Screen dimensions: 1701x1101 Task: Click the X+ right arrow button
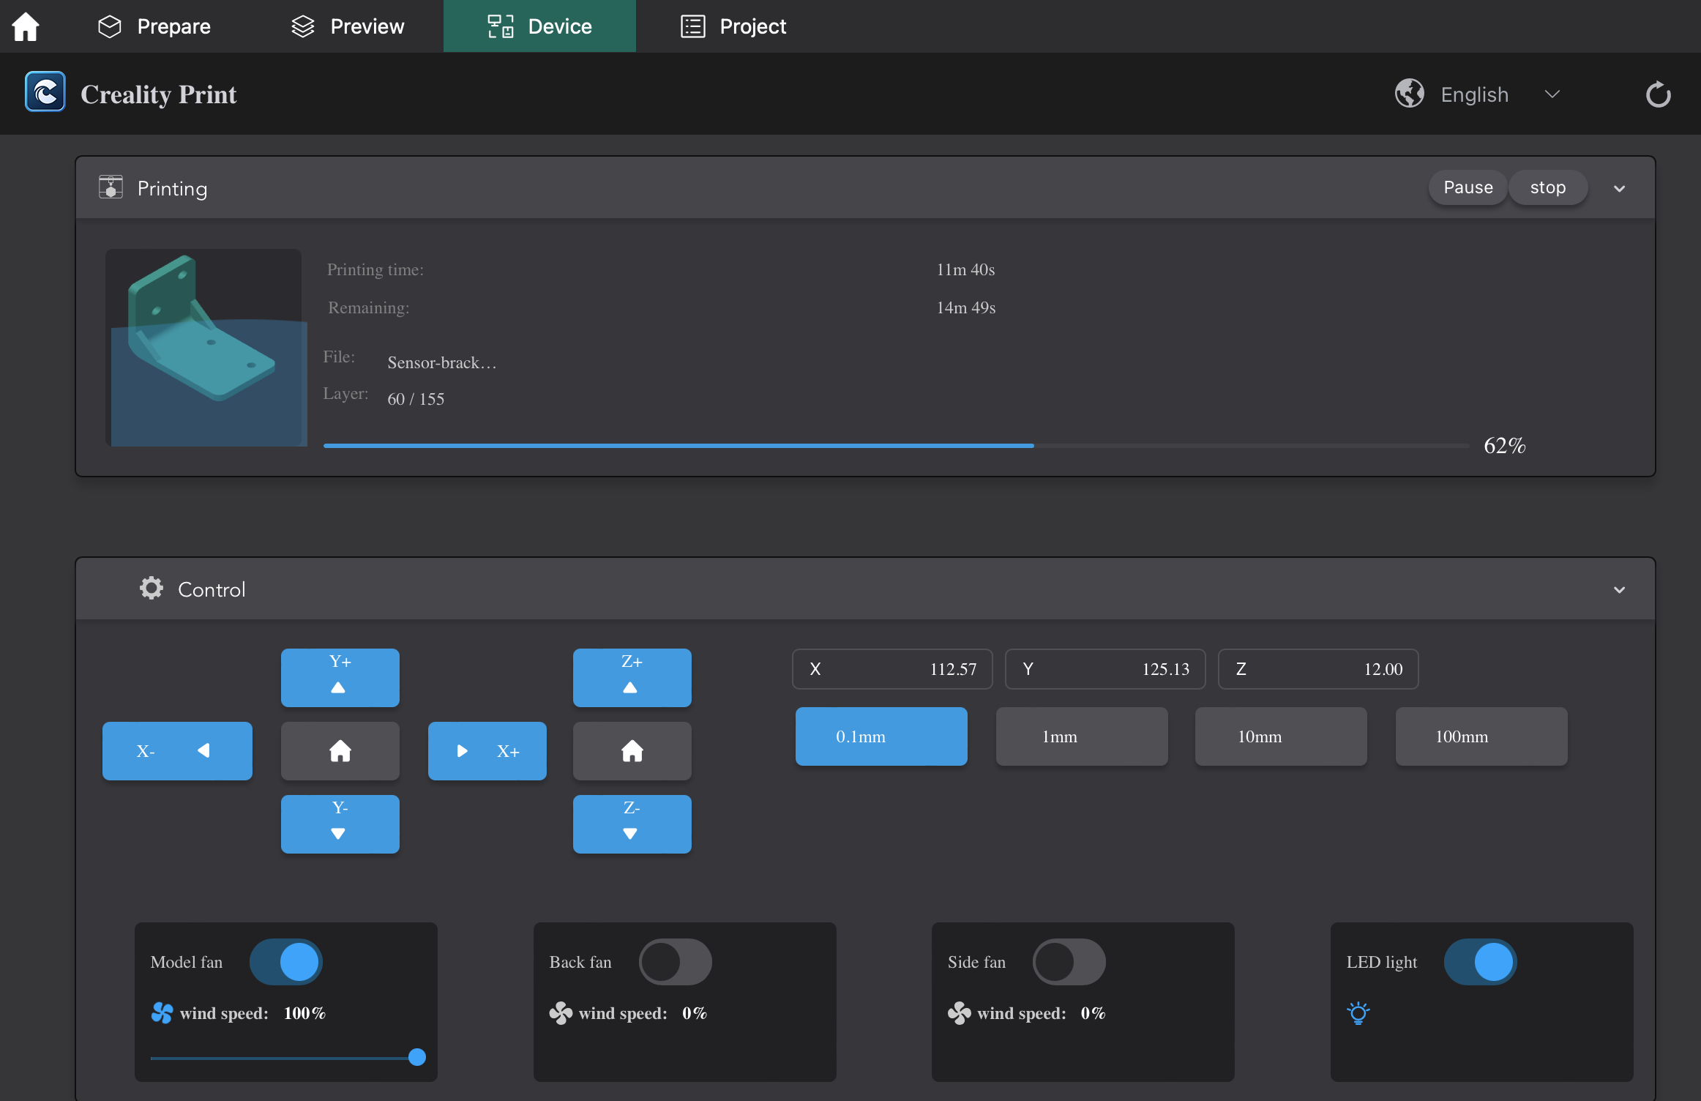click(x=487, y=750)
